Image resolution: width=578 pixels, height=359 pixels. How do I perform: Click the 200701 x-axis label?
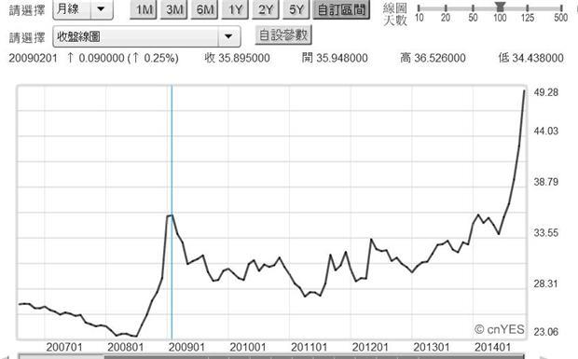click(x=64, y=347)
